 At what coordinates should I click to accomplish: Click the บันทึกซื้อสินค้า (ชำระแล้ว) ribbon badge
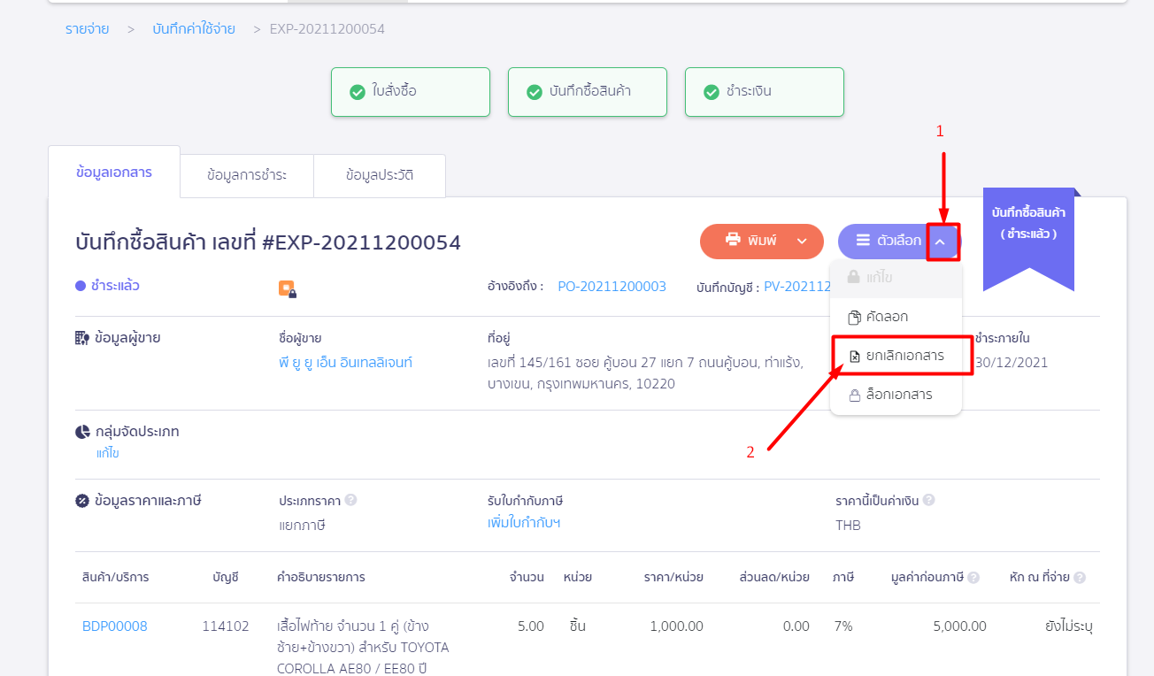1028,234
